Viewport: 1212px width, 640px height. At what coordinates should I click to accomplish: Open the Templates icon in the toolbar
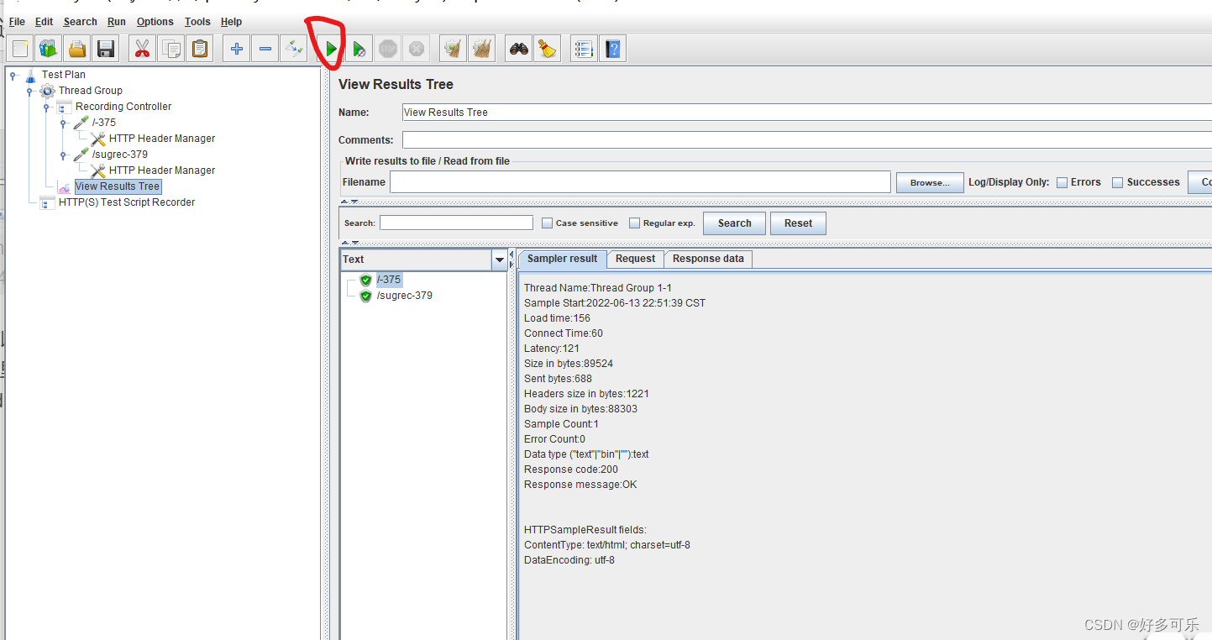[49, 49]
